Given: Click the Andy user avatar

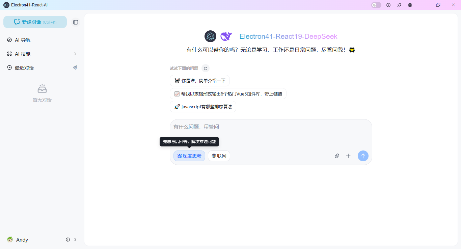Looking at the screenshot, I should click(x=10, y=240).
